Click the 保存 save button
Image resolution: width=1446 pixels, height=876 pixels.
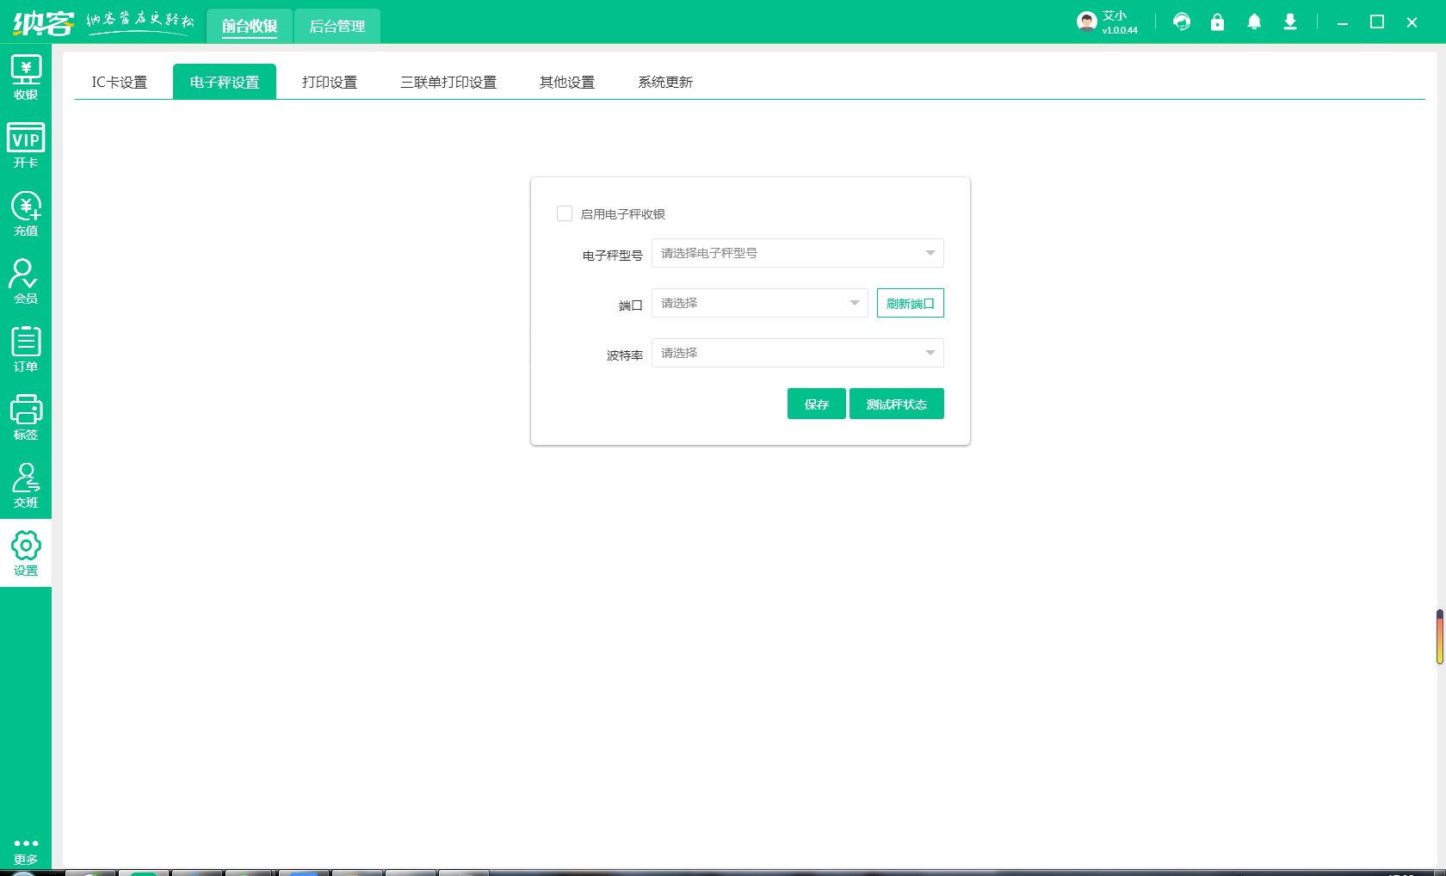pos(816,404)
